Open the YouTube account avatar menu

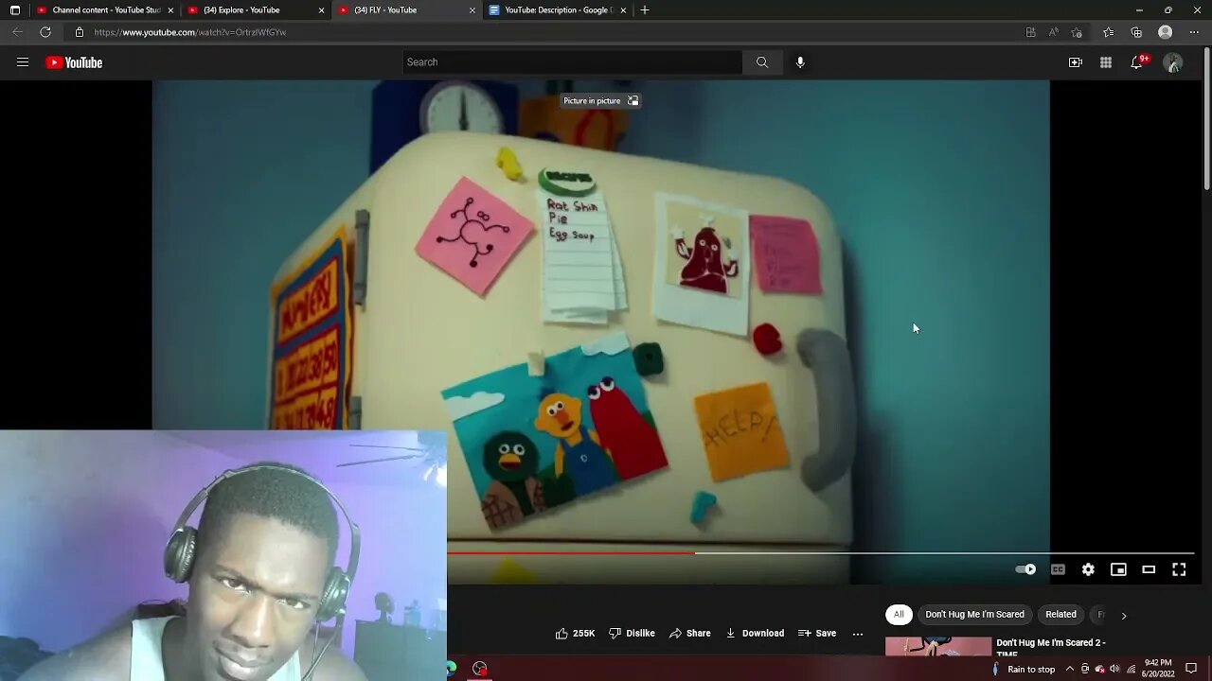tap(1173, 62)
